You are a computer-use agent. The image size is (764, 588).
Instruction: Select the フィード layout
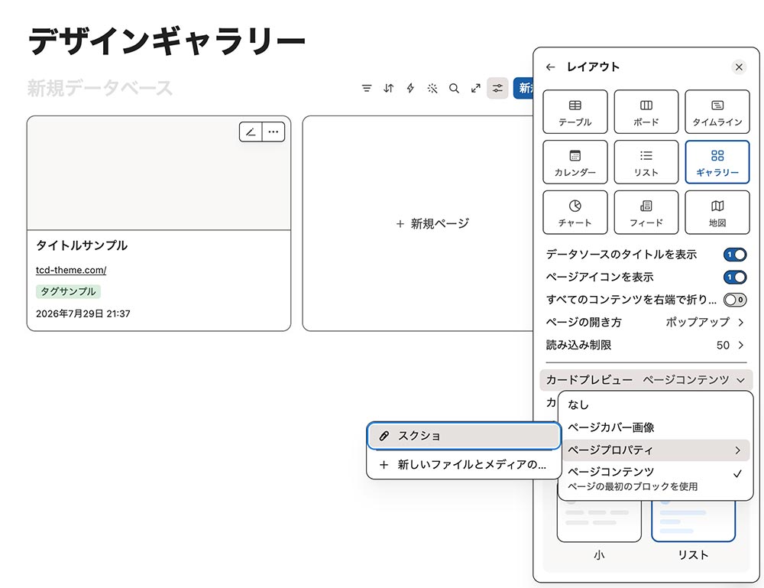(646, 213)
